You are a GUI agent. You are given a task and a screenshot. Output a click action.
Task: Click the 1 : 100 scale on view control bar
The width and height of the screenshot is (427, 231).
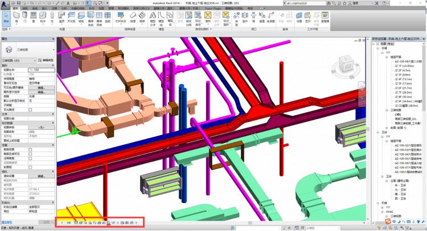[65, 222]
